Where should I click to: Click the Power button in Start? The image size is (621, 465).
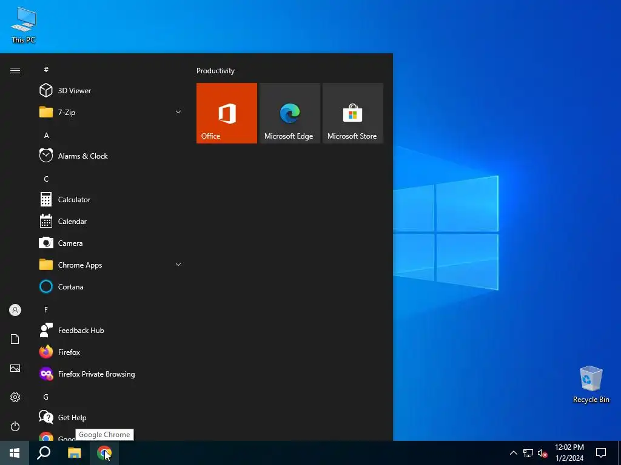point(15,426)
